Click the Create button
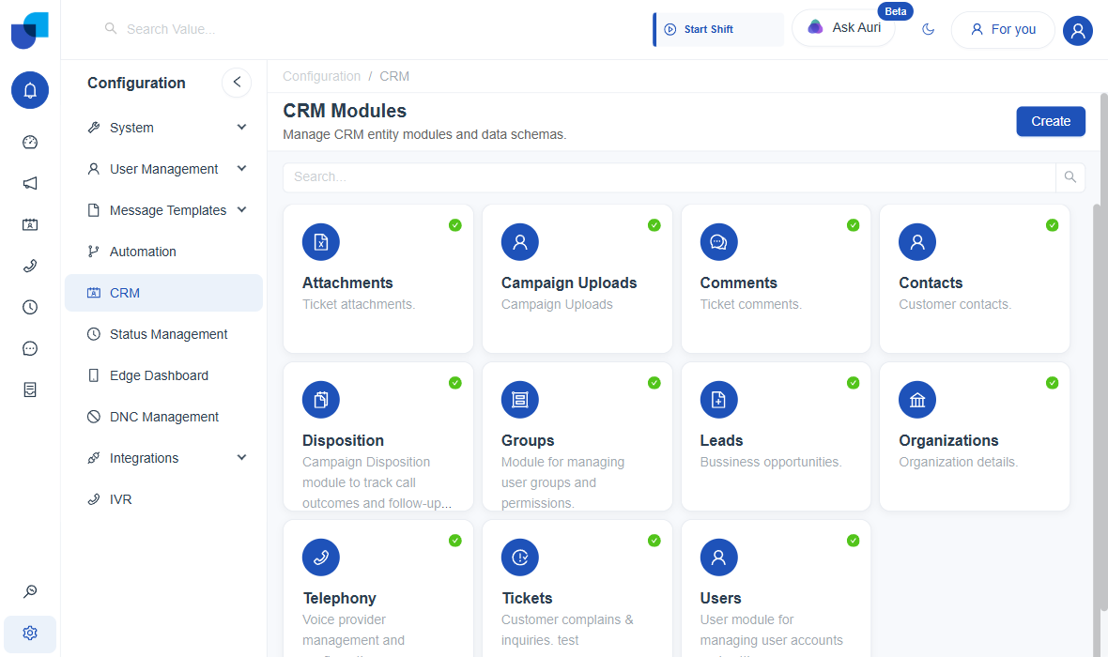This screenshot has width=1108, height=657. (1051, 121)
